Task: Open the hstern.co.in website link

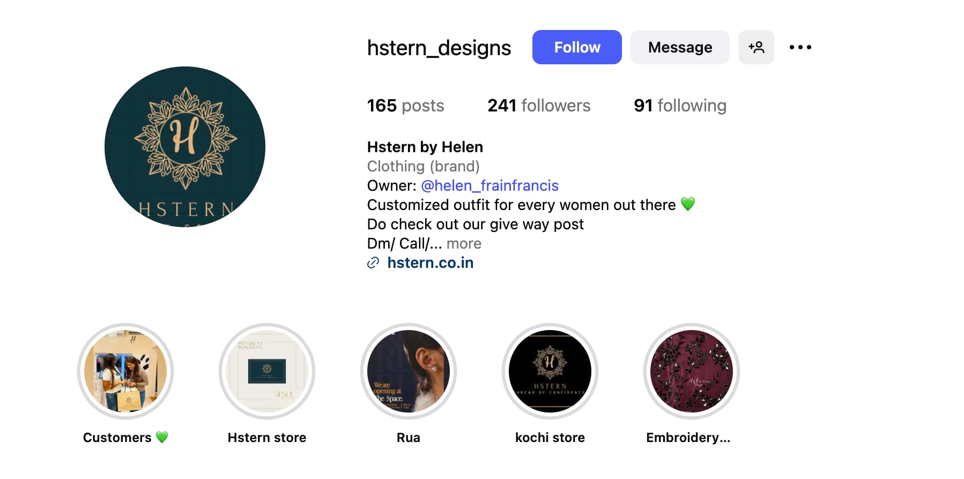Action: pos(430,263)
